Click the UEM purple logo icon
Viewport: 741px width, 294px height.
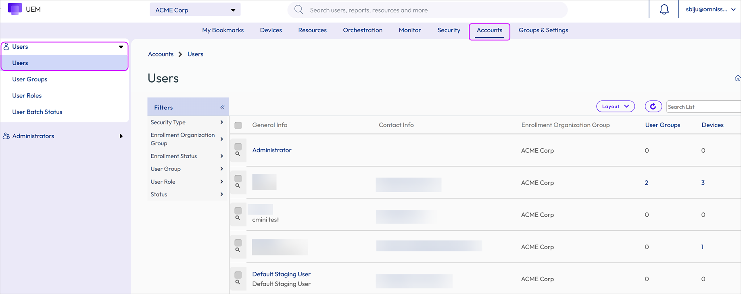pos(15,9)
